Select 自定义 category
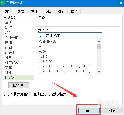This screenshot has height=115, width=124. [x=19, y=77]
